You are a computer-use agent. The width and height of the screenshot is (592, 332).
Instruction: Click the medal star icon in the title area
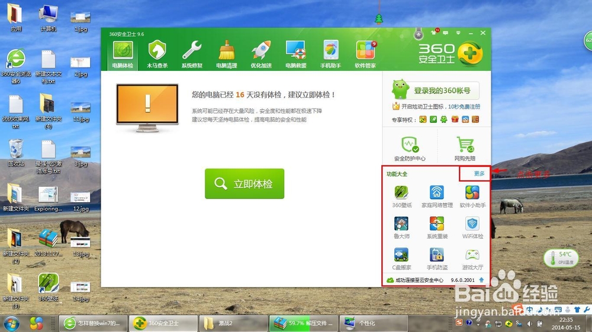418,34
